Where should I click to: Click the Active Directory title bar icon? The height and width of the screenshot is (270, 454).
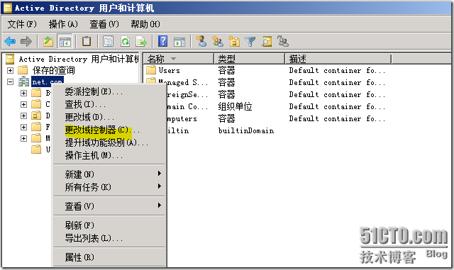click(x=7, y=8)
